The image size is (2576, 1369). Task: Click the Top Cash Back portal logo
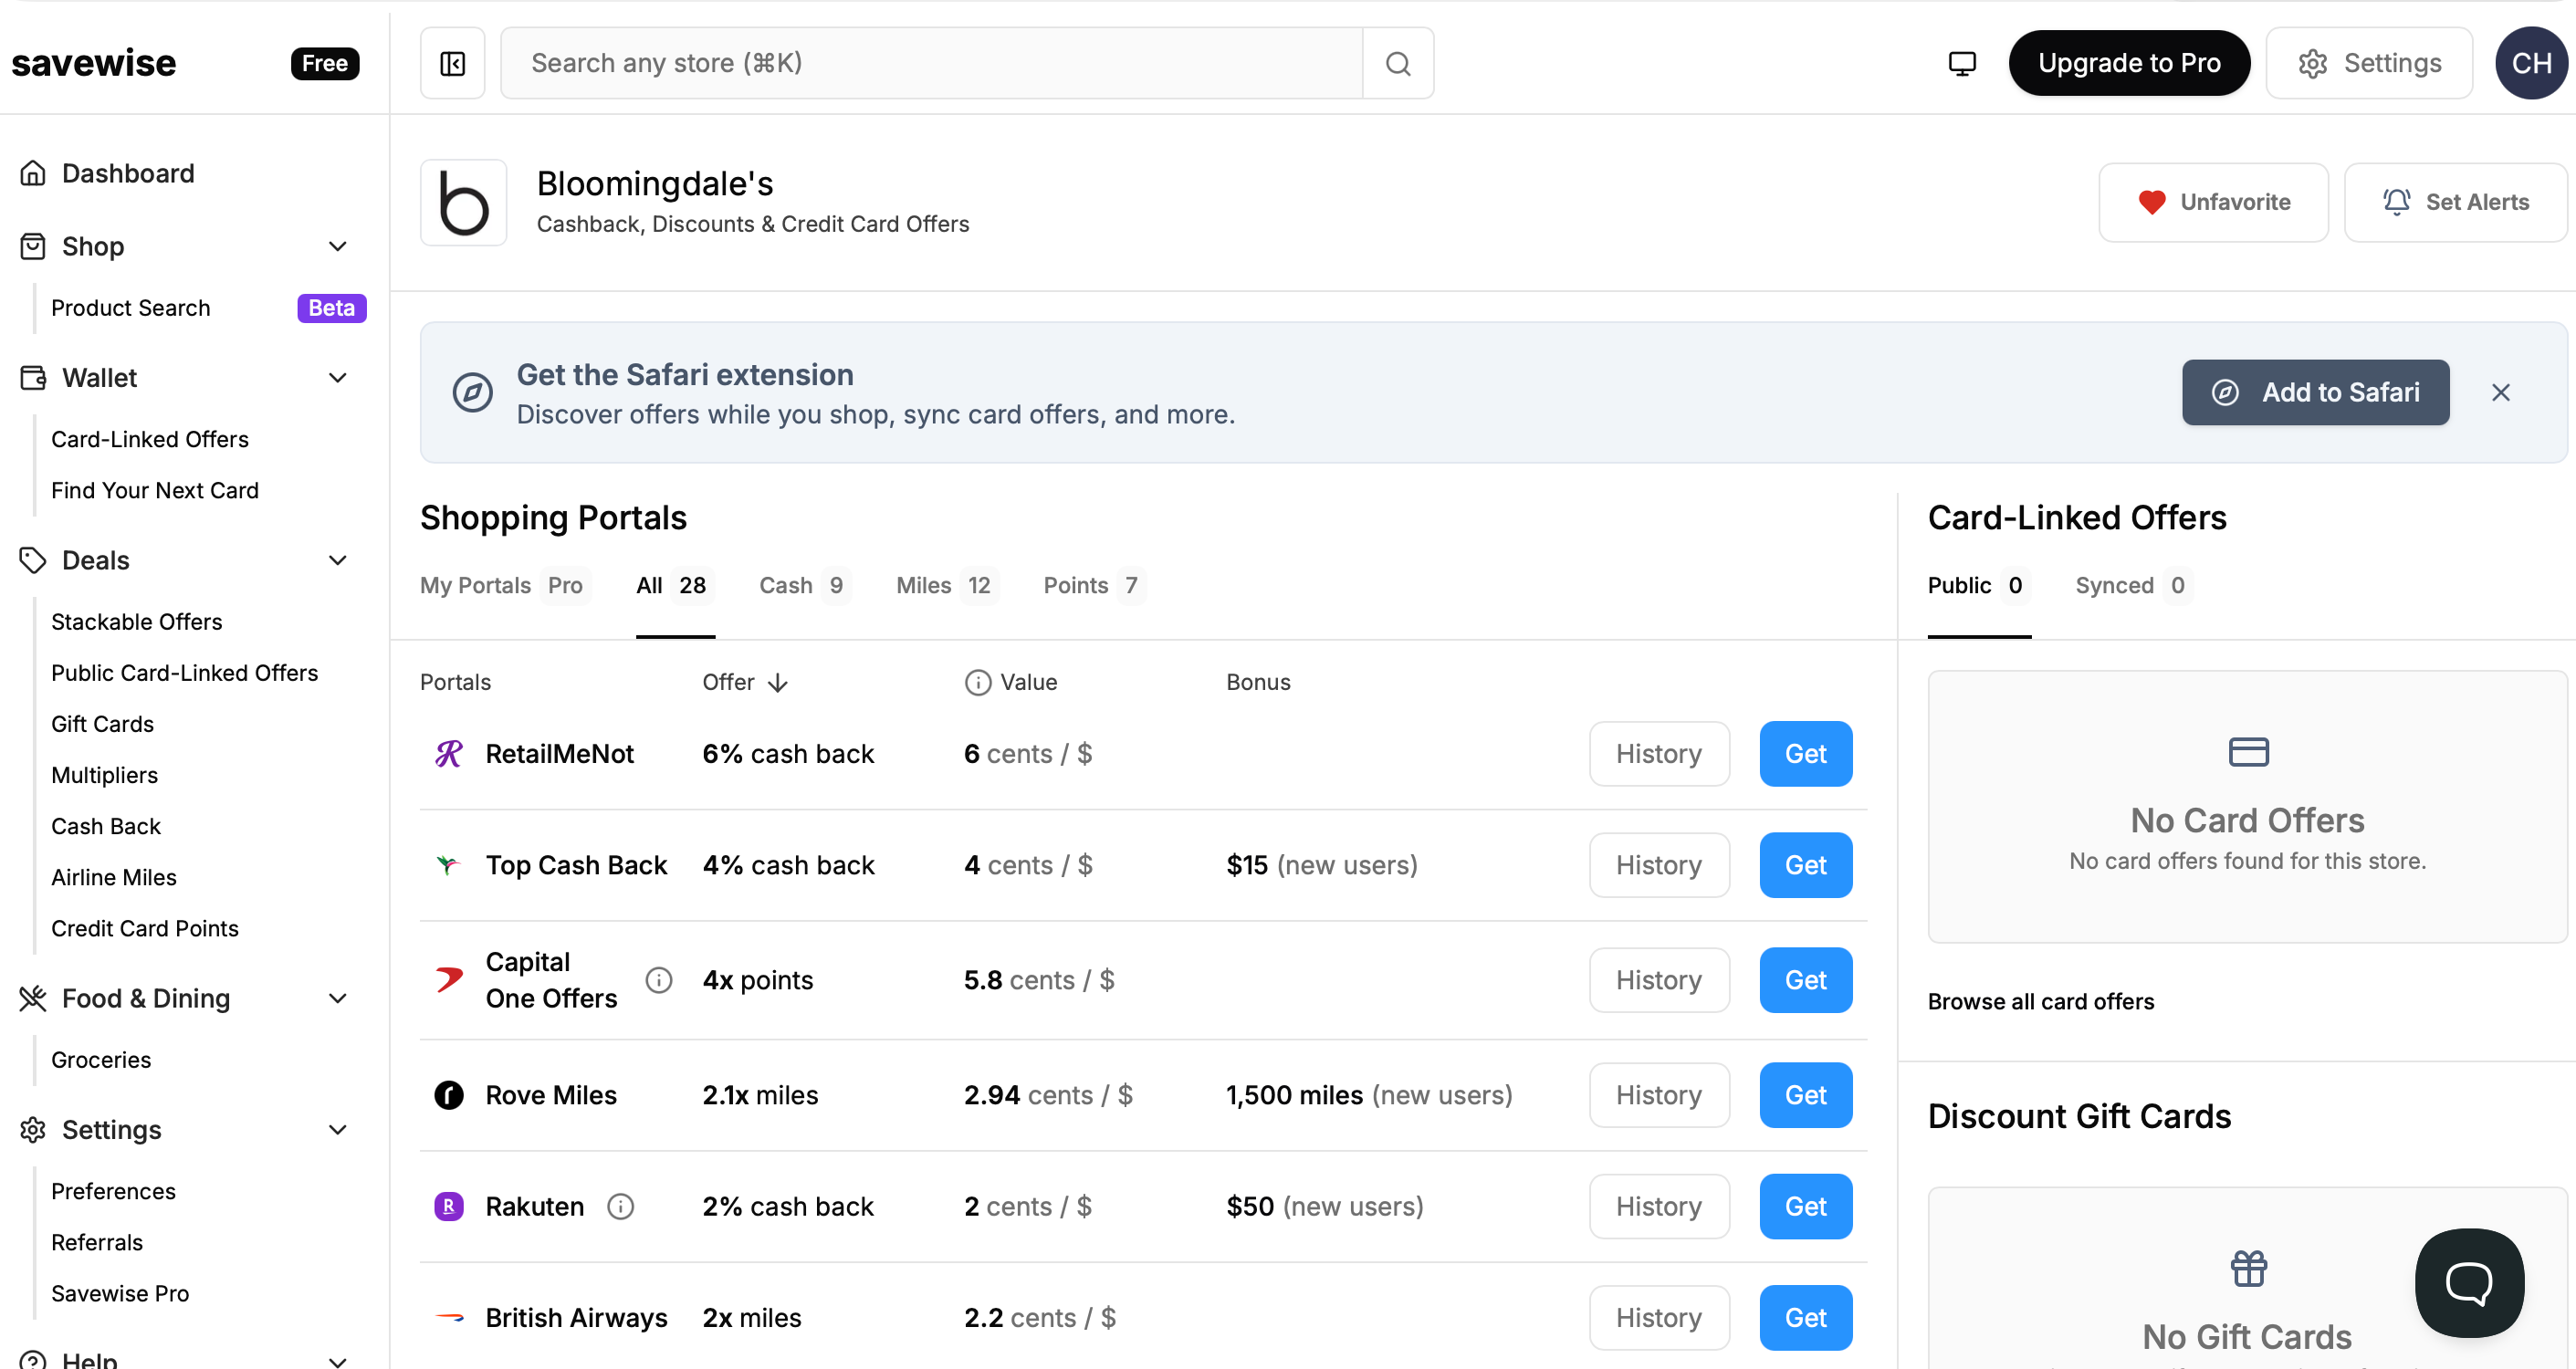pyautogui.click(x=449, y=864)
